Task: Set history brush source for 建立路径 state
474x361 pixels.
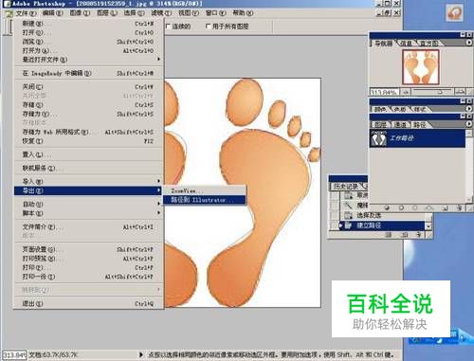Action: (334, 226)
